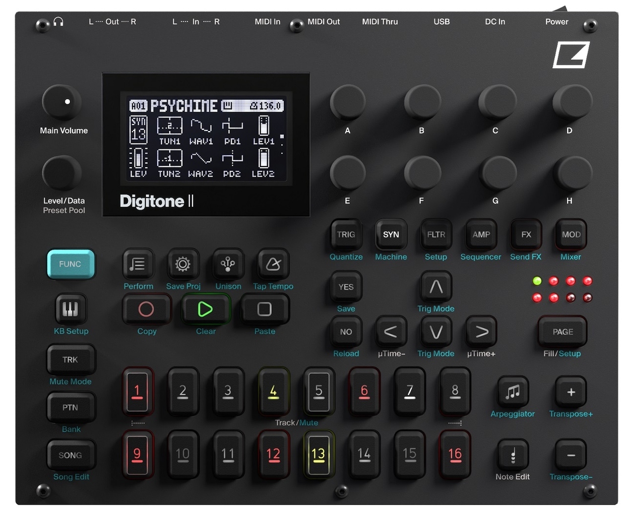The width and height of the screenshot is (635, 521).
Task: Toggle trig key 8
Action: [455, 391]
